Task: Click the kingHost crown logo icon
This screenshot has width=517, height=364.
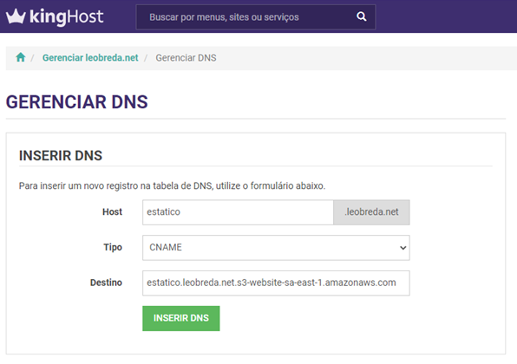Action: 16,16
